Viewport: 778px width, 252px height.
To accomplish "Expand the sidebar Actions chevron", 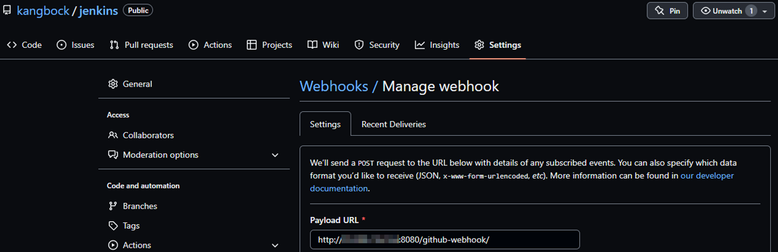I will pyautogui.click(x=275, y=245).
